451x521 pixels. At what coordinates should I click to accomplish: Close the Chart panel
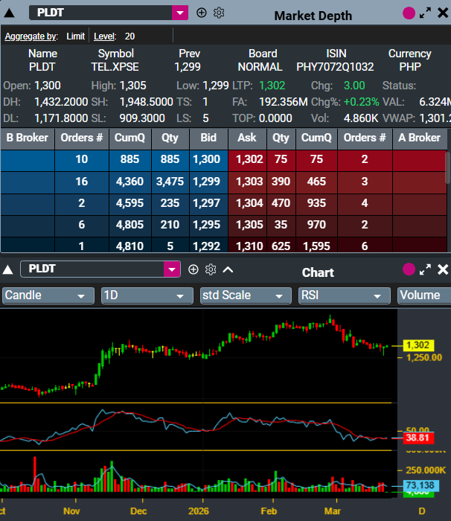[443, 269]
